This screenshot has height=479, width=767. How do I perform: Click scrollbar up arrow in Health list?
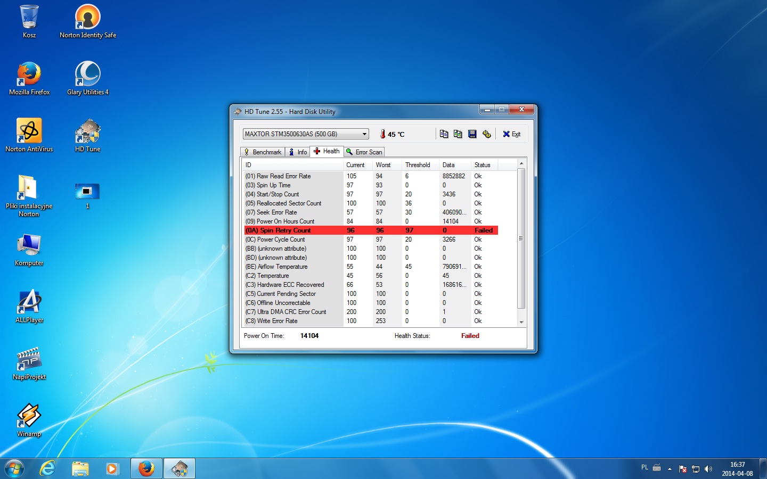(x=521, y=163)
